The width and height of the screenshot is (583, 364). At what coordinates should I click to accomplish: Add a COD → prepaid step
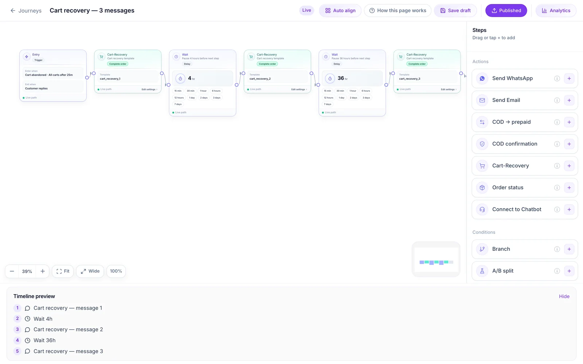569,122
